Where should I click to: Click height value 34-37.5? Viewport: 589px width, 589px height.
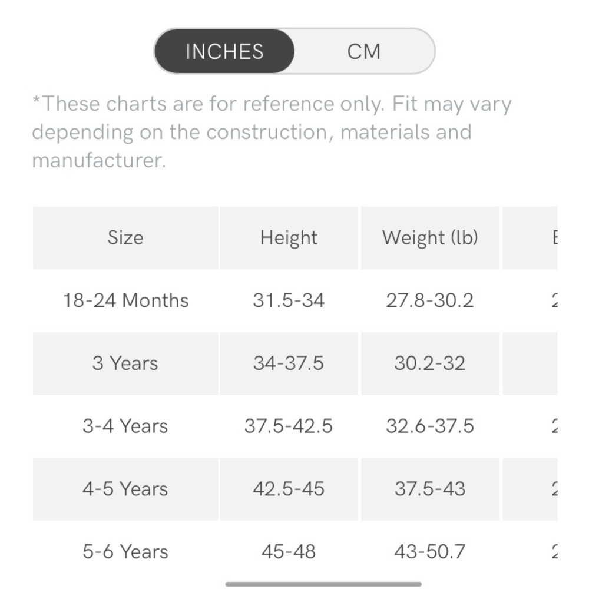coord(289,363)
